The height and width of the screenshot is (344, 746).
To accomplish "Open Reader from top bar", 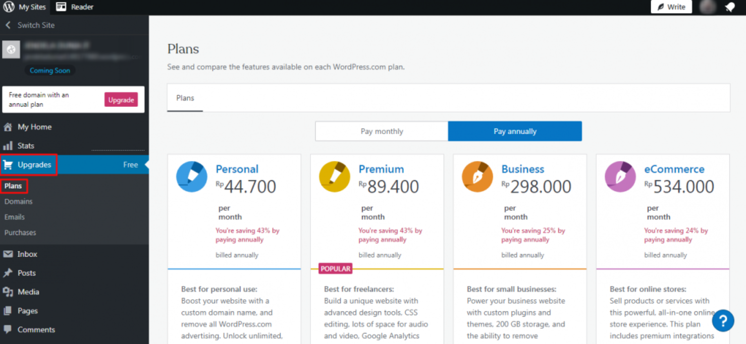I will [75, 7].
